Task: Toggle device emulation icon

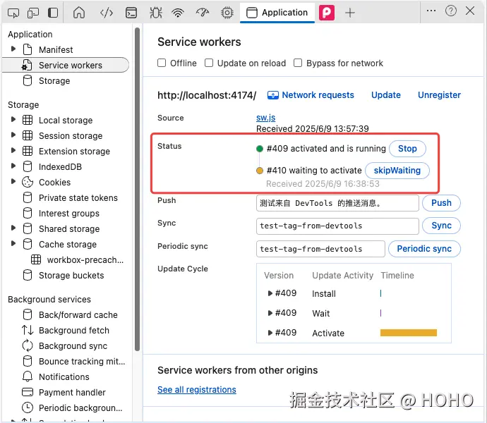Action: [x=33, y=13]
